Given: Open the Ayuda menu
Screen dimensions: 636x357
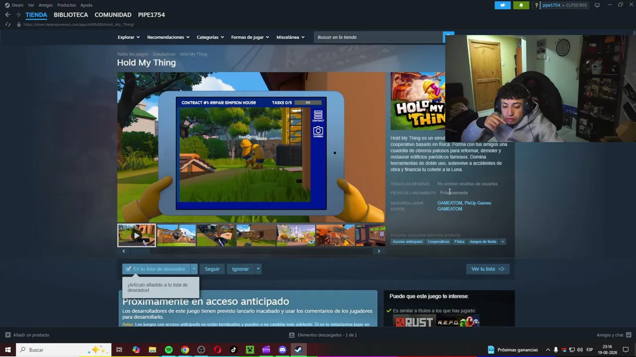Looking at the screenshot, I should tap(86, 5).
